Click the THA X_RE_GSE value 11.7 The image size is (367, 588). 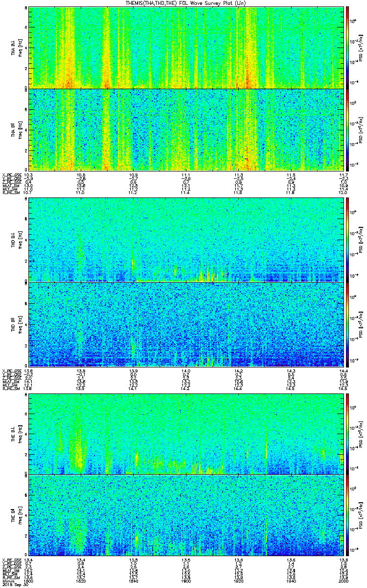point(343,175)
